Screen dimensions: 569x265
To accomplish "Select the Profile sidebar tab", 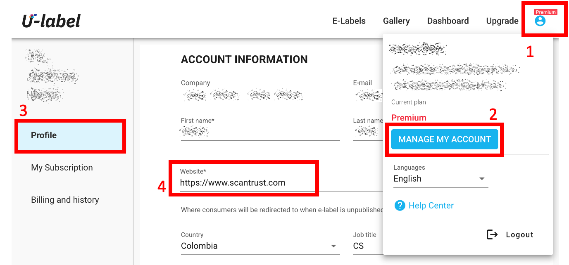I will 44,135.
